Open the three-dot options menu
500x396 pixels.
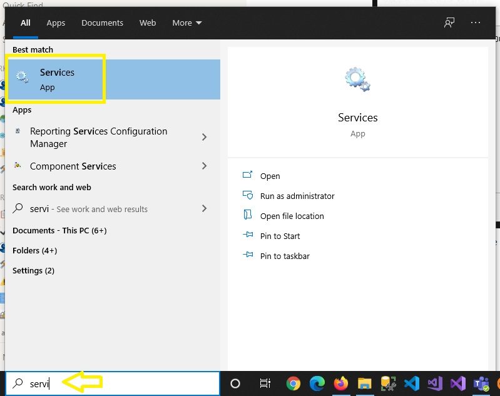(475, 23)
